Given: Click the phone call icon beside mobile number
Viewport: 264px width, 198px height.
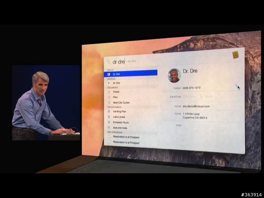Looking at the screenshot, I should (x=236, y=86).
